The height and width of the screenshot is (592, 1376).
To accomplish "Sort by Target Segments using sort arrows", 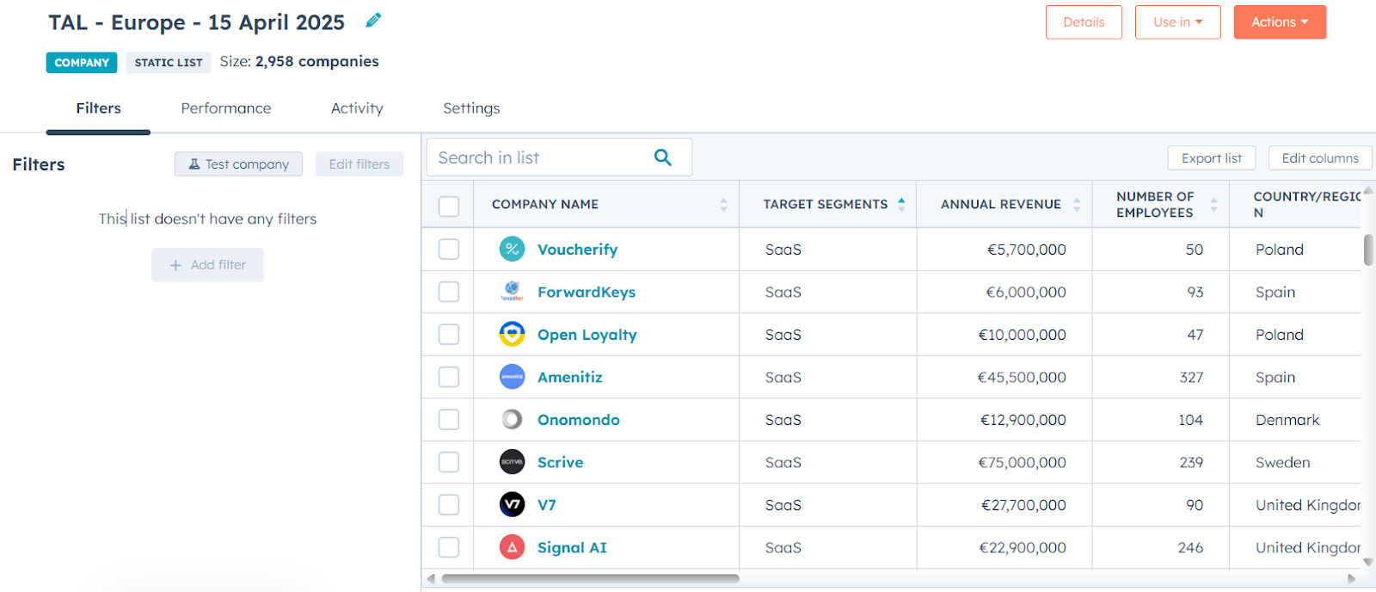I will click(x=901, y=204).
